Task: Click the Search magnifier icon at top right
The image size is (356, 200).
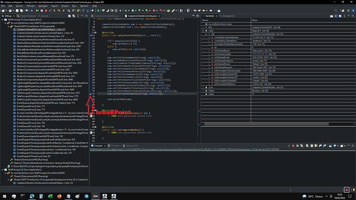Action: pyautogui.click(x=335, y=10)
